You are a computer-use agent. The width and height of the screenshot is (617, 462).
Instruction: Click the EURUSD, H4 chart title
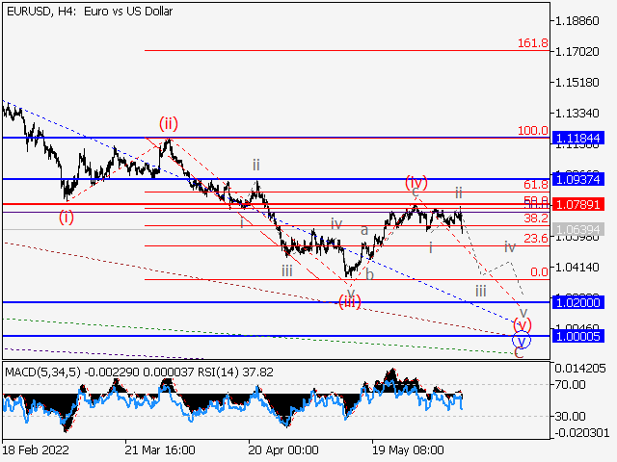pos(90,12)
